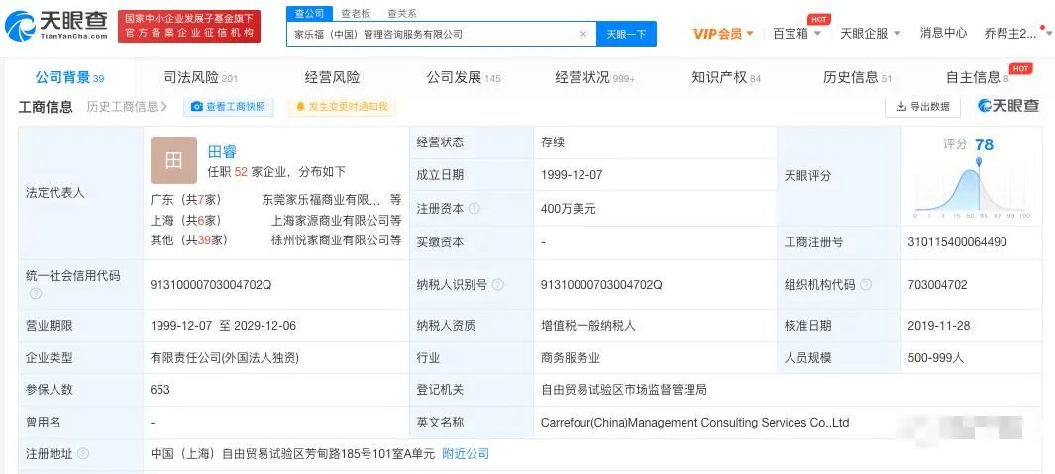Switch to 查公司 search tab
The image size is (1055, 474).
tap(310, 14)
